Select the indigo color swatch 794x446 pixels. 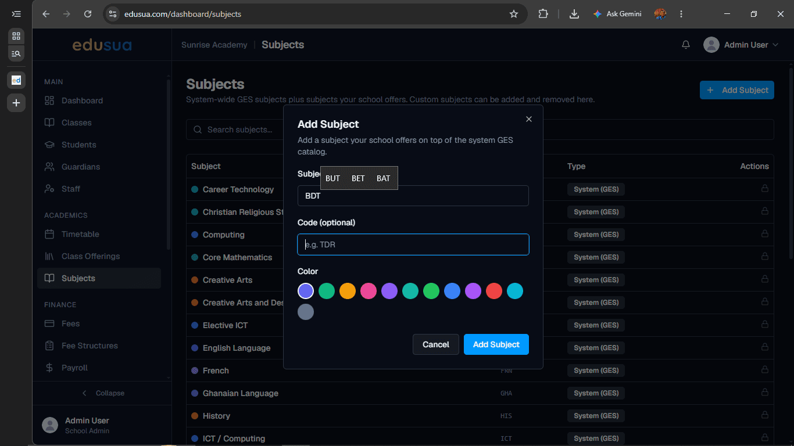306,291
